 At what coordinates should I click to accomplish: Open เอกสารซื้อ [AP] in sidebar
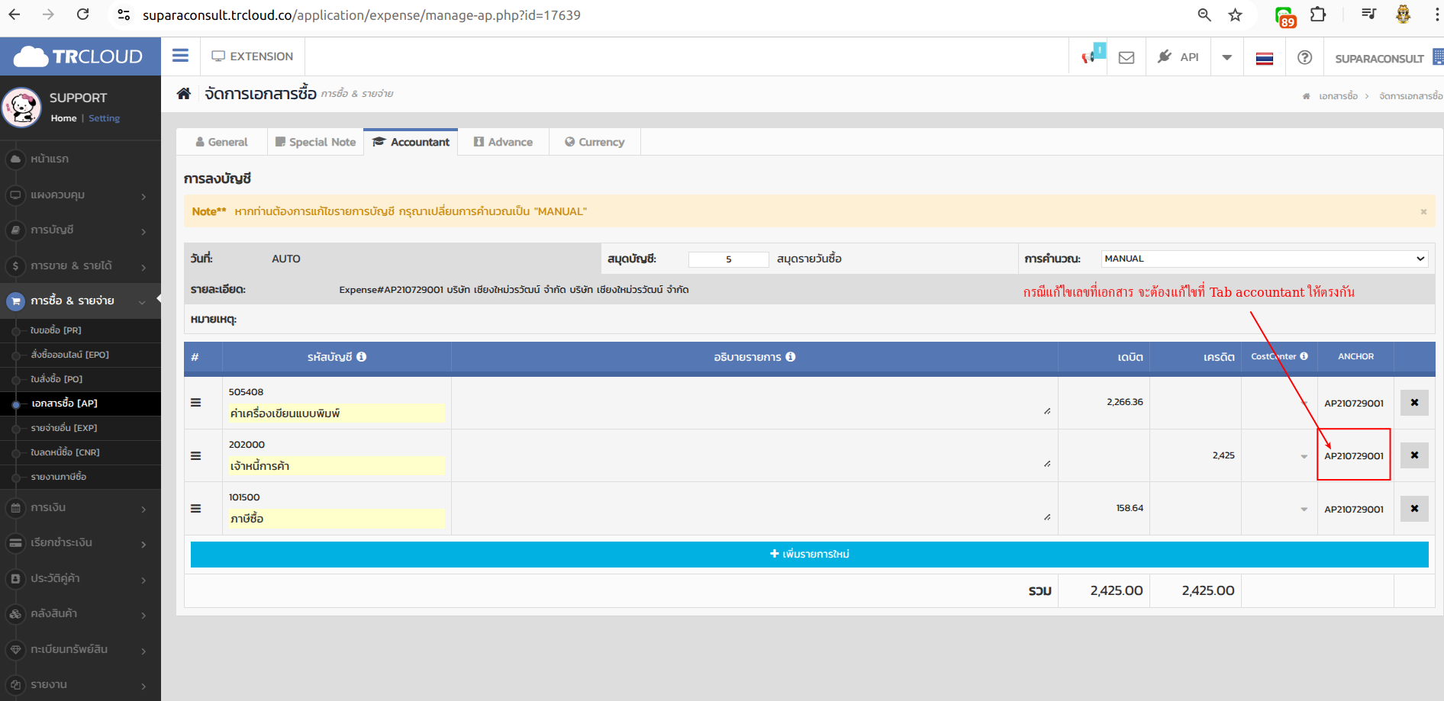pyautogui.click(x=64, y=404)
